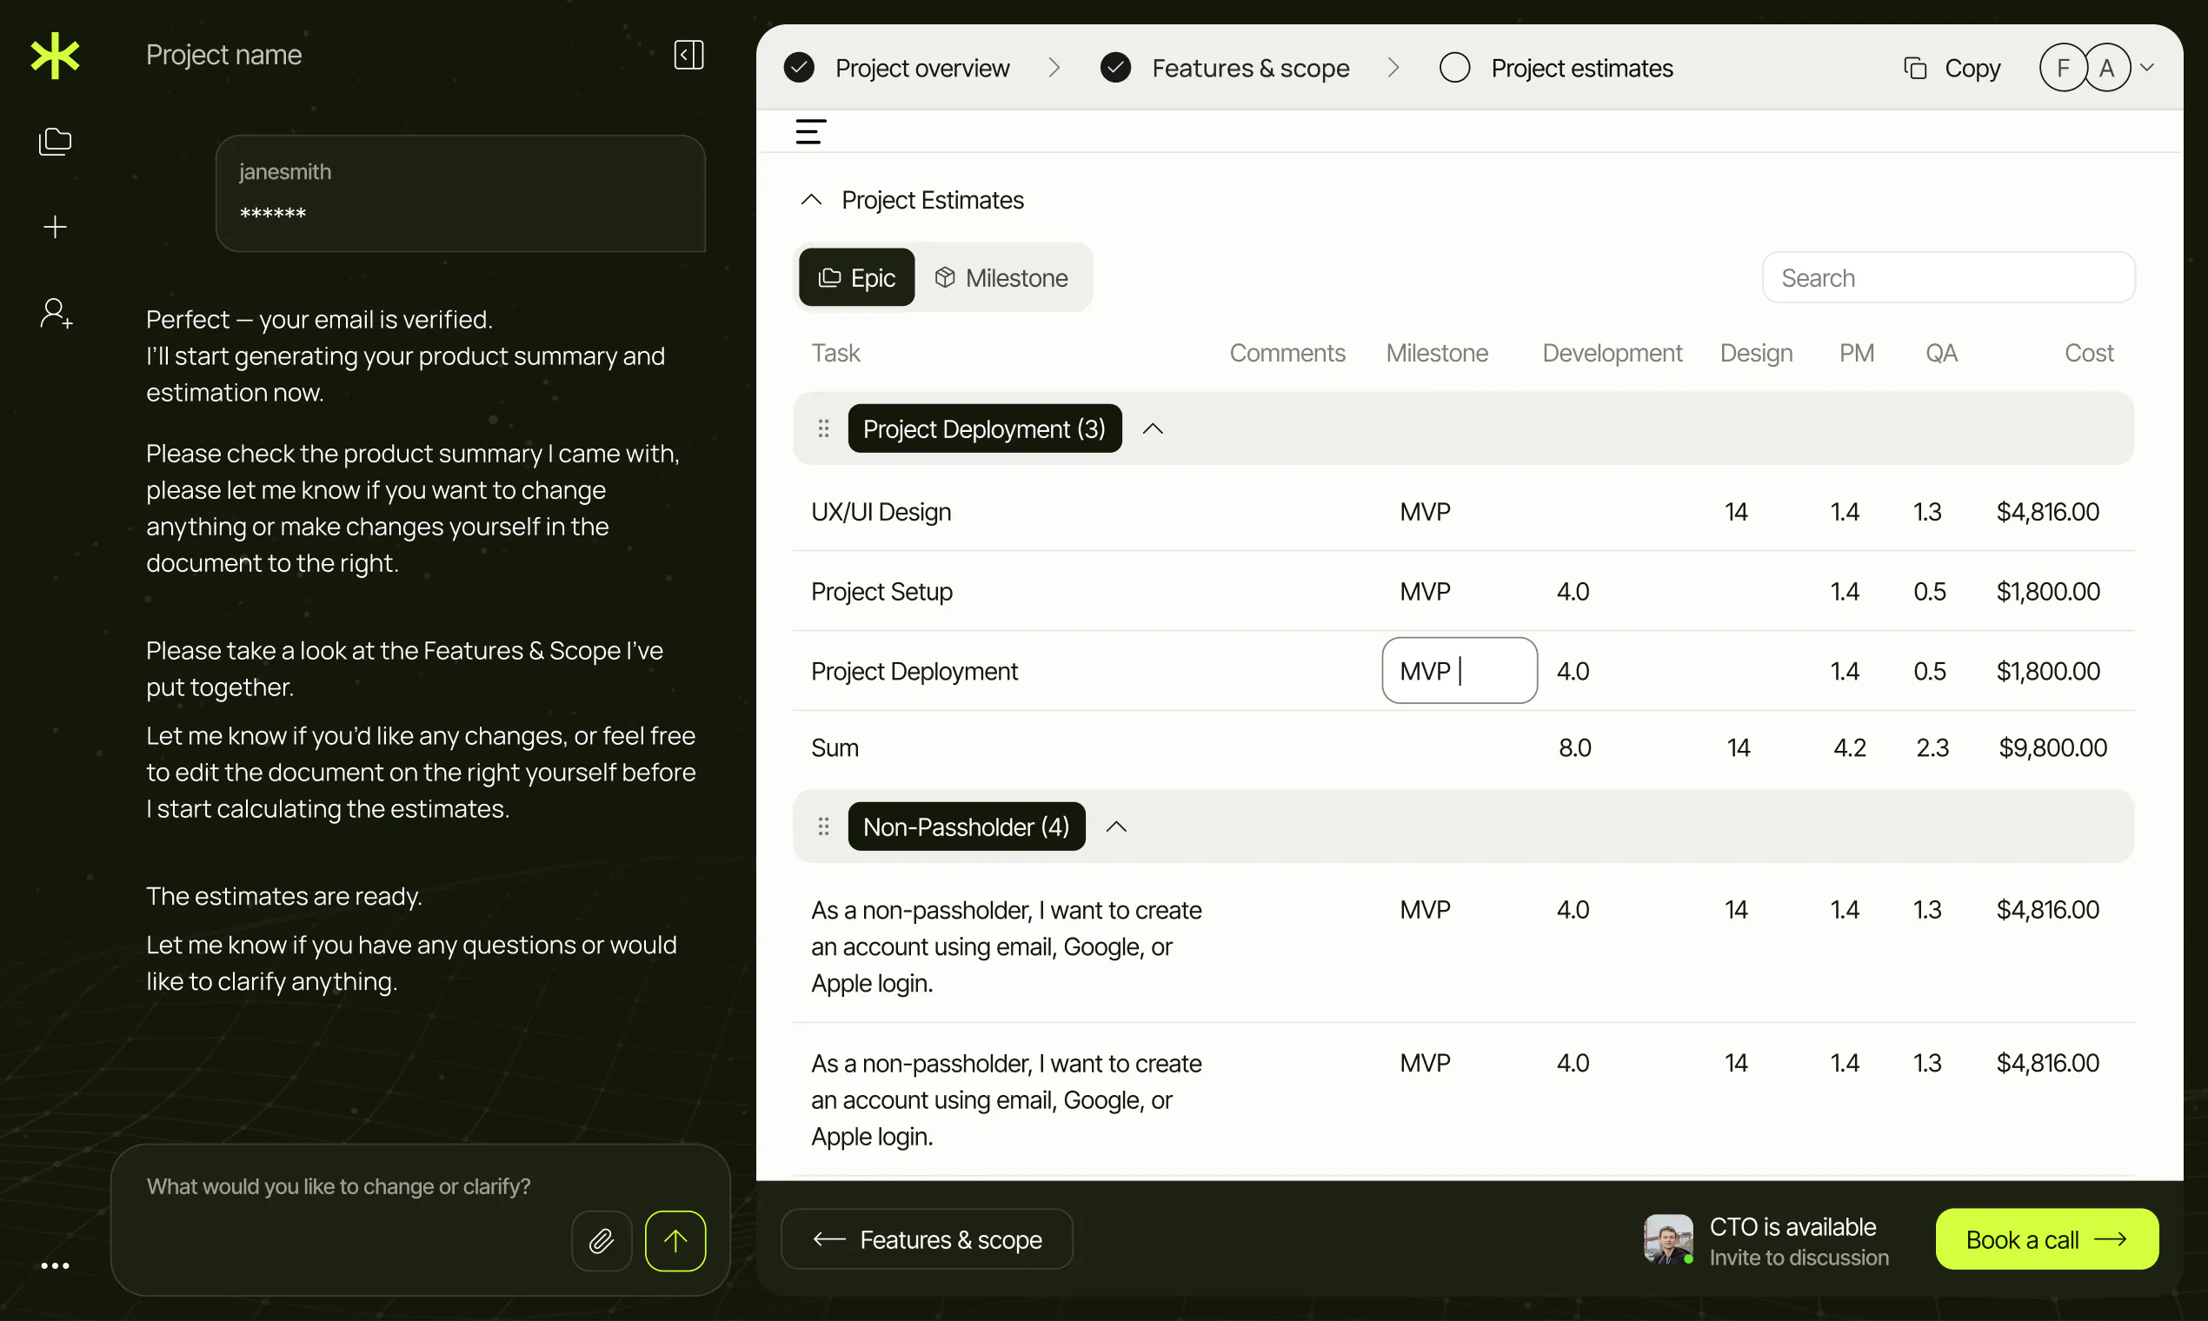
Task: Go back via Features & scope button
Action: (x=927, y=1239)
